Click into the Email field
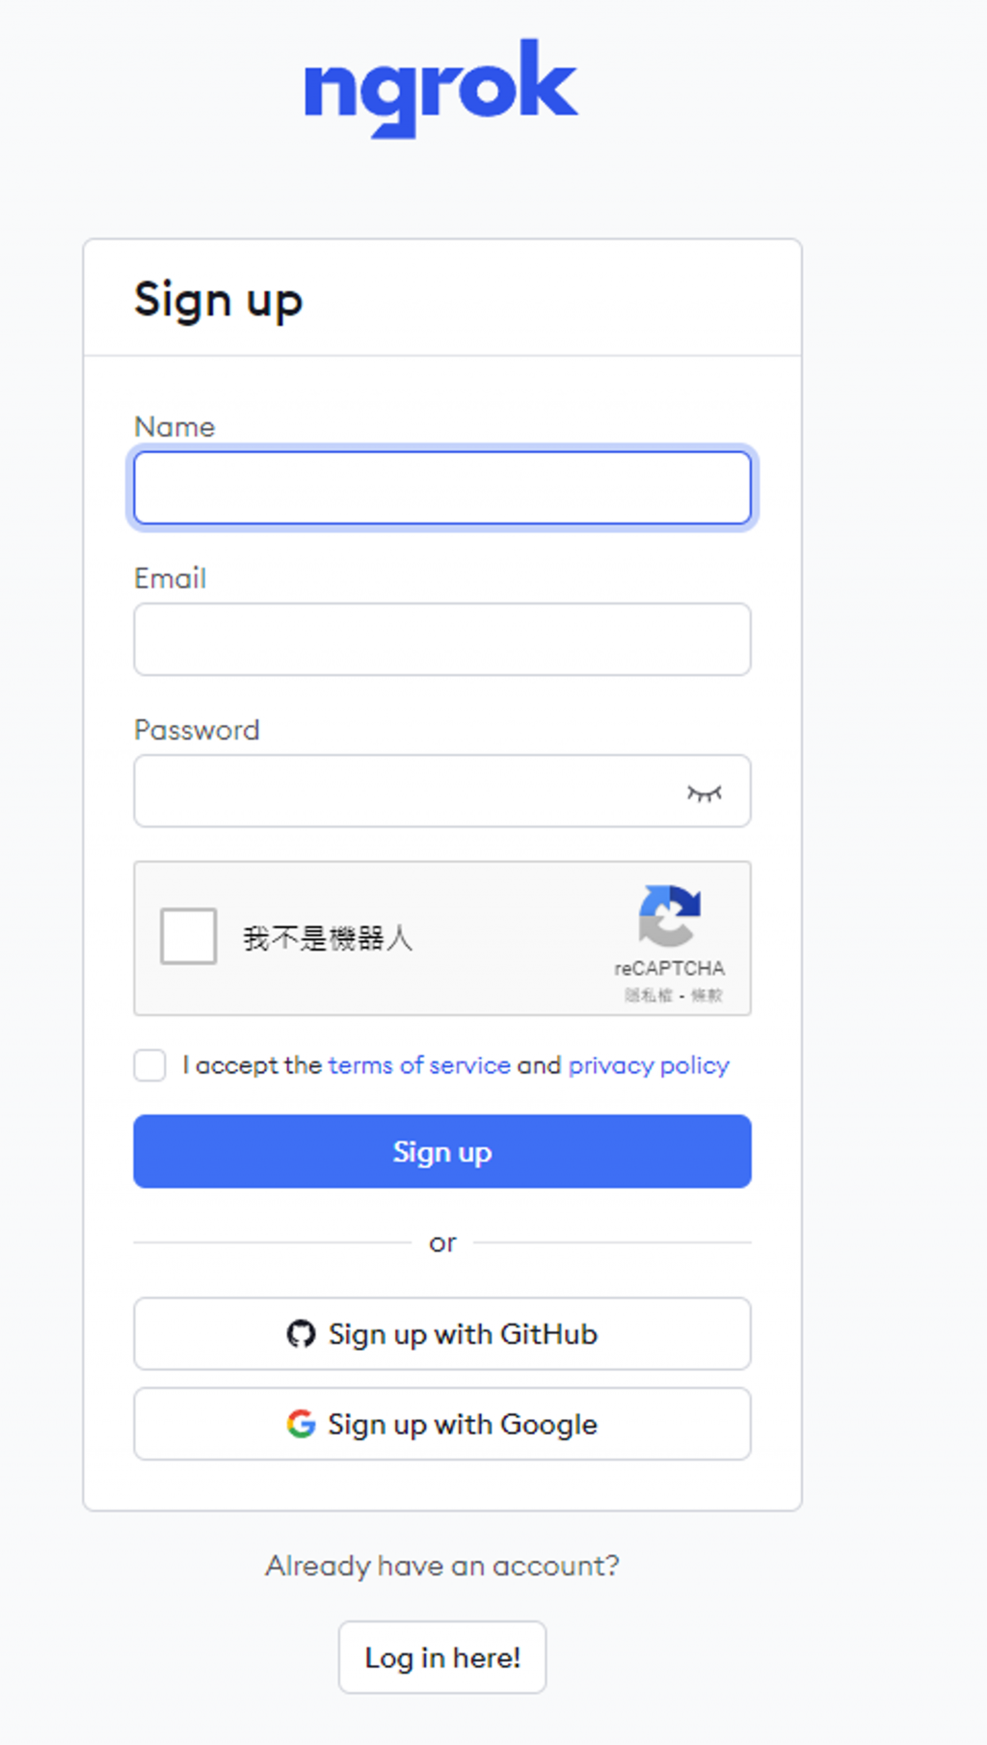Viewport: 987px width, 1745px height. pos(442,639)
